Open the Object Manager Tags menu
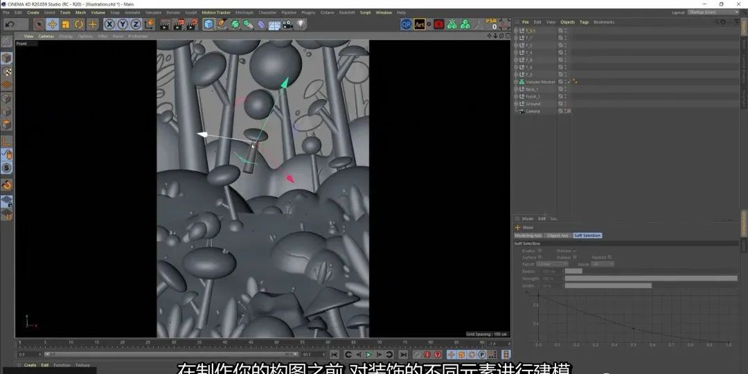Viewport: 748px width, 374px height. coord(585,22)
